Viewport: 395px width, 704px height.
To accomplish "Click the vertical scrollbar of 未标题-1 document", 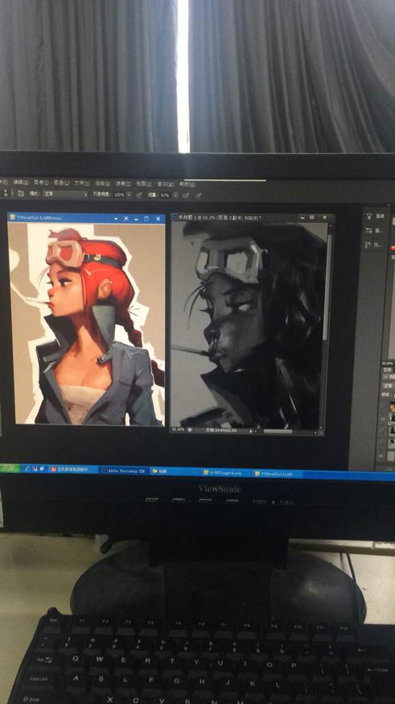I will point(326,288).
